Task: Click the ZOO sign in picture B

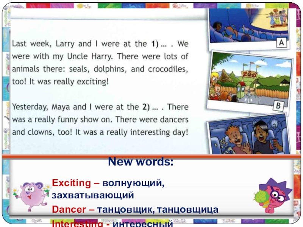Action: pos(249,75)
